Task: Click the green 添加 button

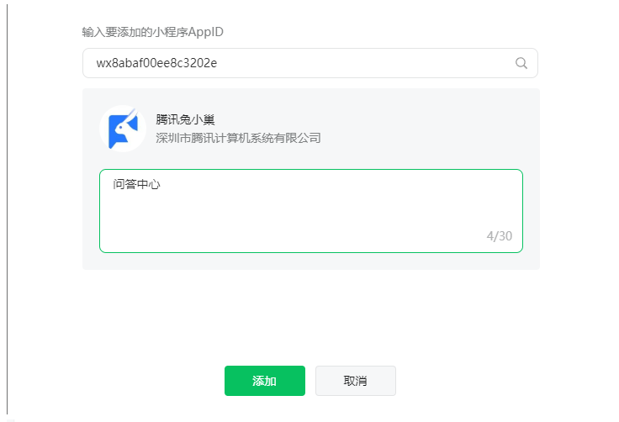Action: coord(264,381)
